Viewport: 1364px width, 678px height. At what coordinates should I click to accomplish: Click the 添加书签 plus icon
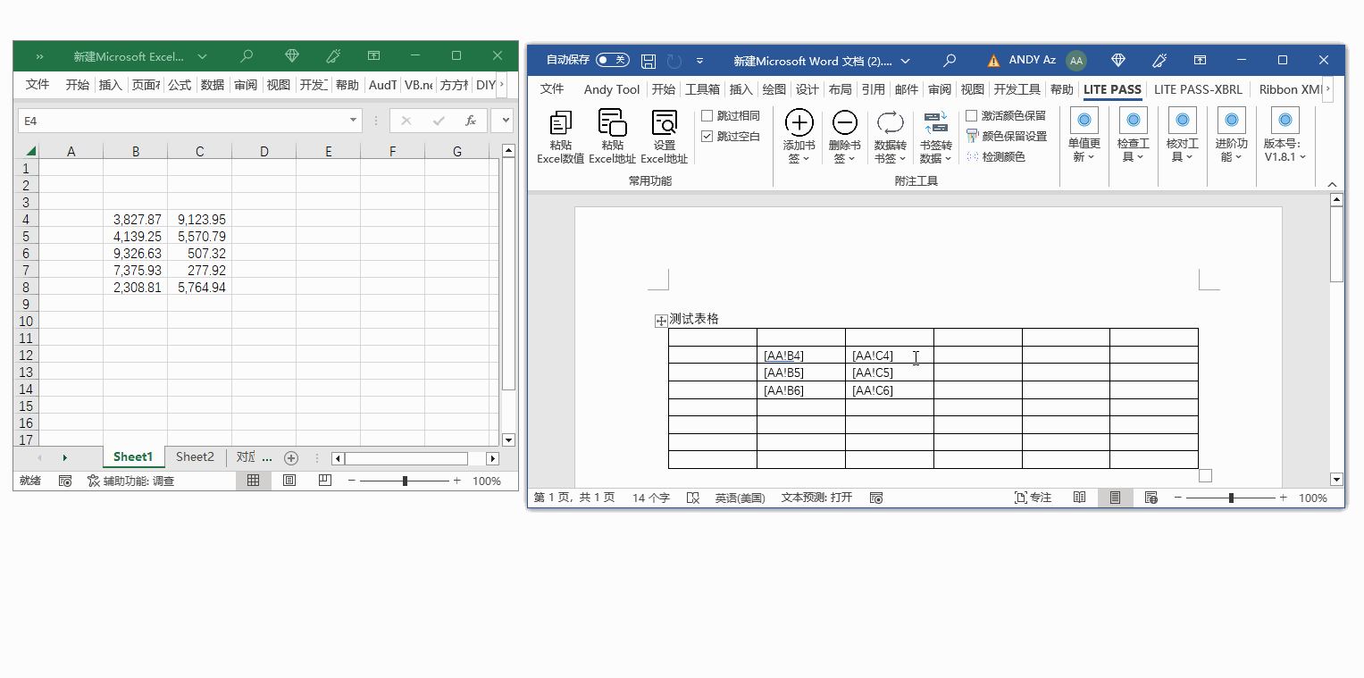point(799,123)
